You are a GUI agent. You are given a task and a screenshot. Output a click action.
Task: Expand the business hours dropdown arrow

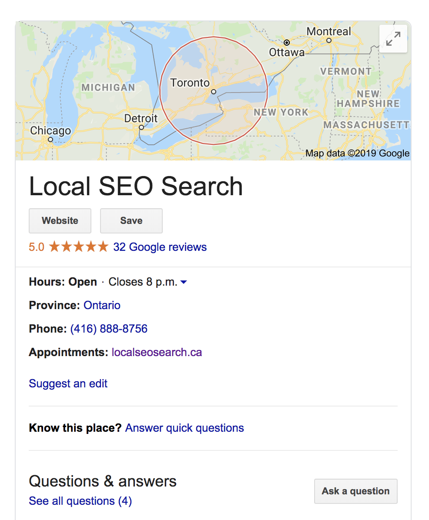pyautogui.click(x=184, y=282)
